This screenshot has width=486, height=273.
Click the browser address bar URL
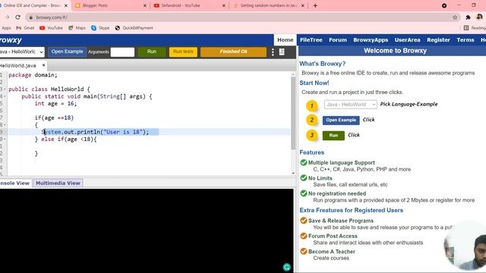pos(52,17)
